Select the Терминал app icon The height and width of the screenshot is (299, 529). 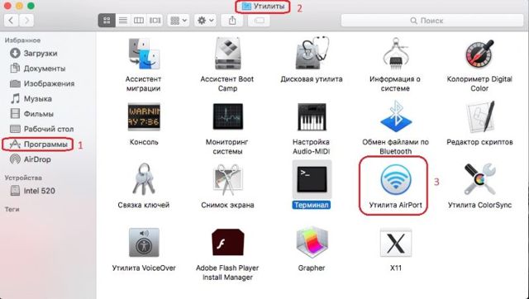coord(312,179)
